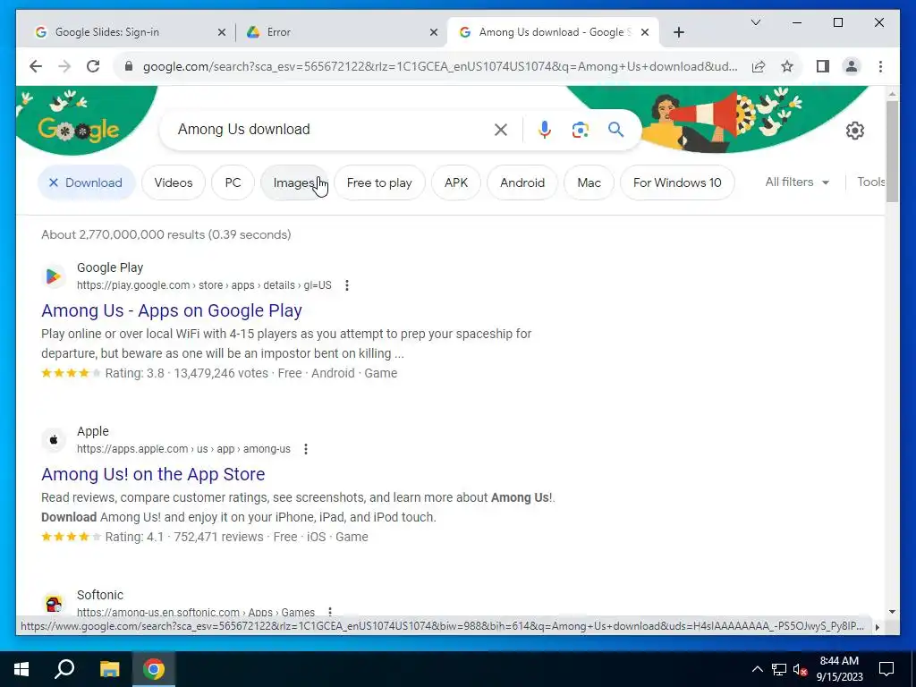This screenshot has width=916, height=687.
Task: Click the Apple result favicon
Action: (x=53, y=439)
